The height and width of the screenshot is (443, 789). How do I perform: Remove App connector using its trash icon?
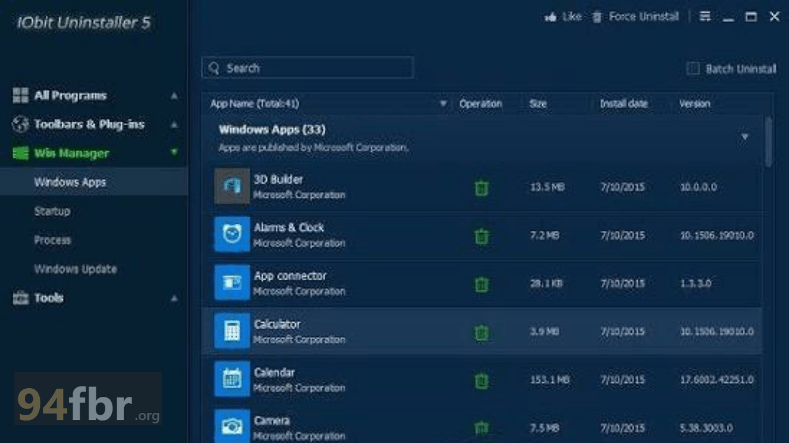pos(481,284)
